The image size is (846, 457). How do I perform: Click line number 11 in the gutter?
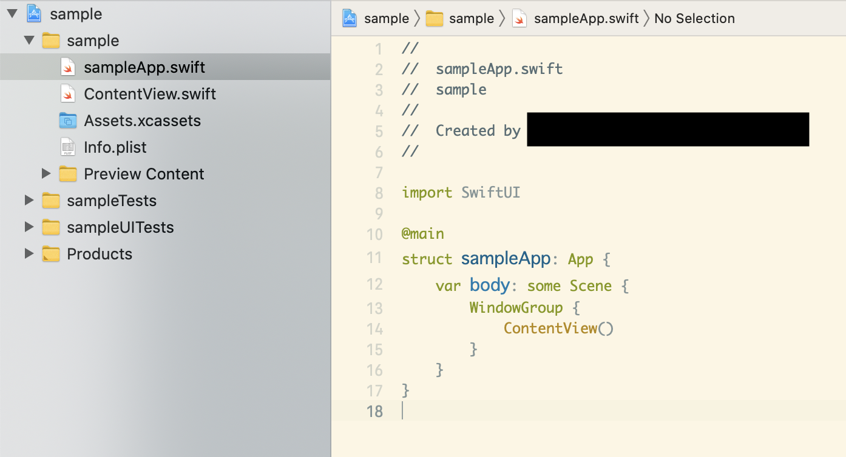[x=374, y=258]
